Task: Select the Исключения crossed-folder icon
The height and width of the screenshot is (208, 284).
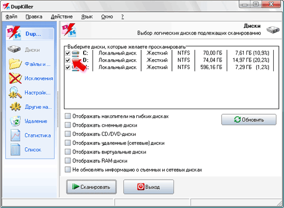Action: click(15, 78)
